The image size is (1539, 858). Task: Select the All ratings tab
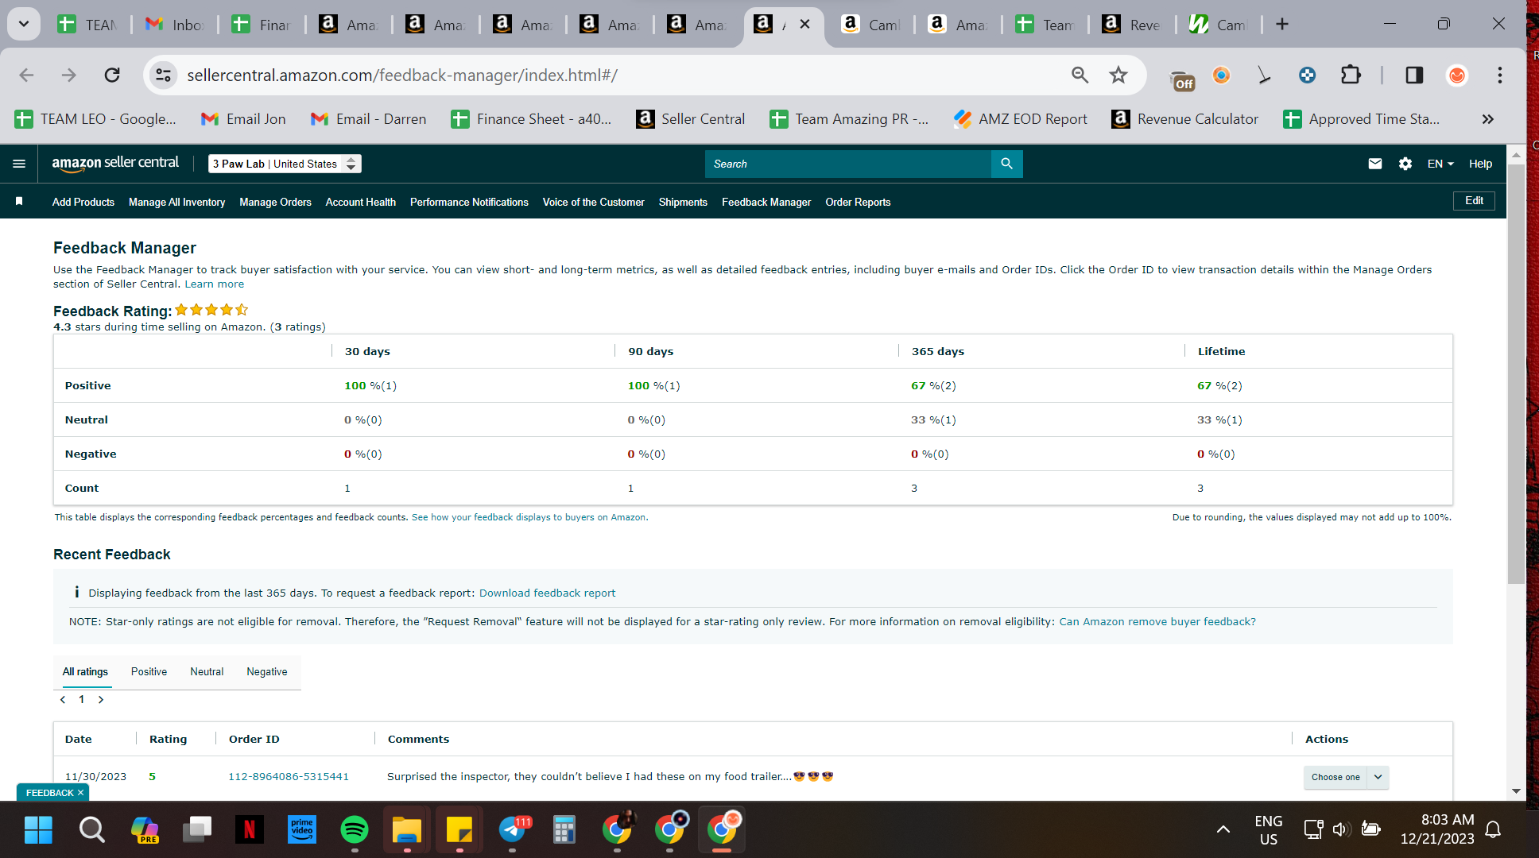pyautogui.click(x=85, y=672)
